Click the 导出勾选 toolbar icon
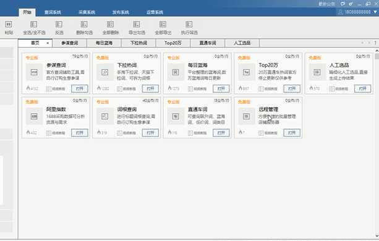This screenshot has width=379, height=241. click(137, 24)
